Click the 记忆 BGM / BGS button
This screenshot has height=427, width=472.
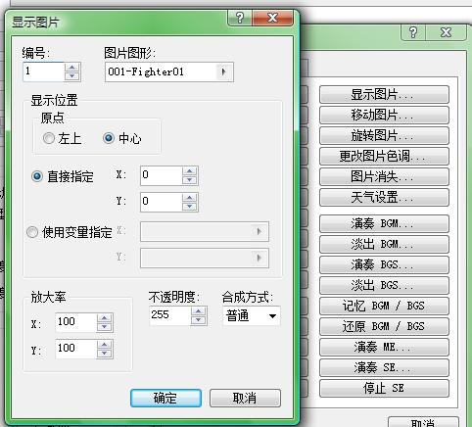384,306
